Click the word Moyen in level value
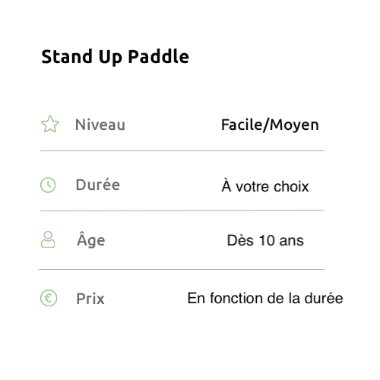The image size is (380, 380). pos(294,125)
